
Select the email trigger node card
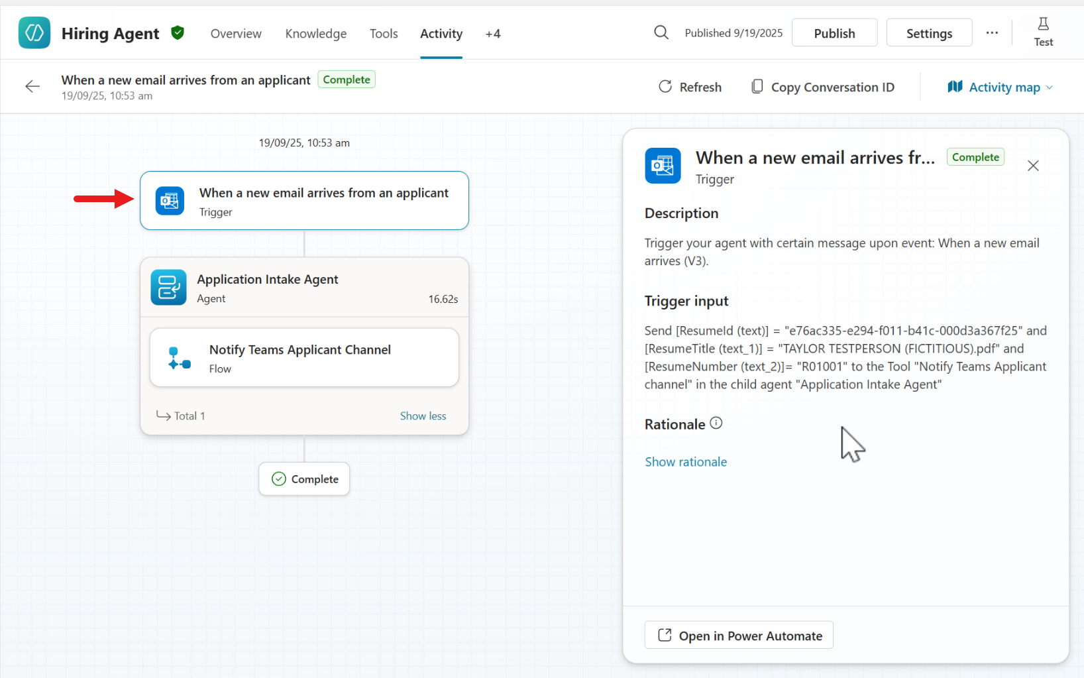pyautogui.click(x=304, y=201)
